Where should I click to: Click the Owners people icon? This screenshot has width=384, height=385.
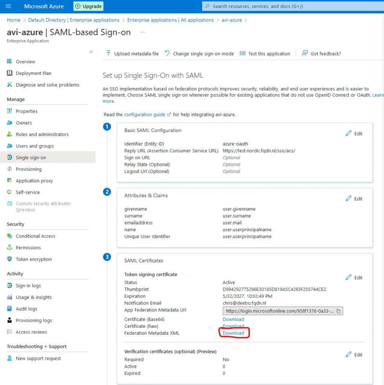tap(9, 123)
